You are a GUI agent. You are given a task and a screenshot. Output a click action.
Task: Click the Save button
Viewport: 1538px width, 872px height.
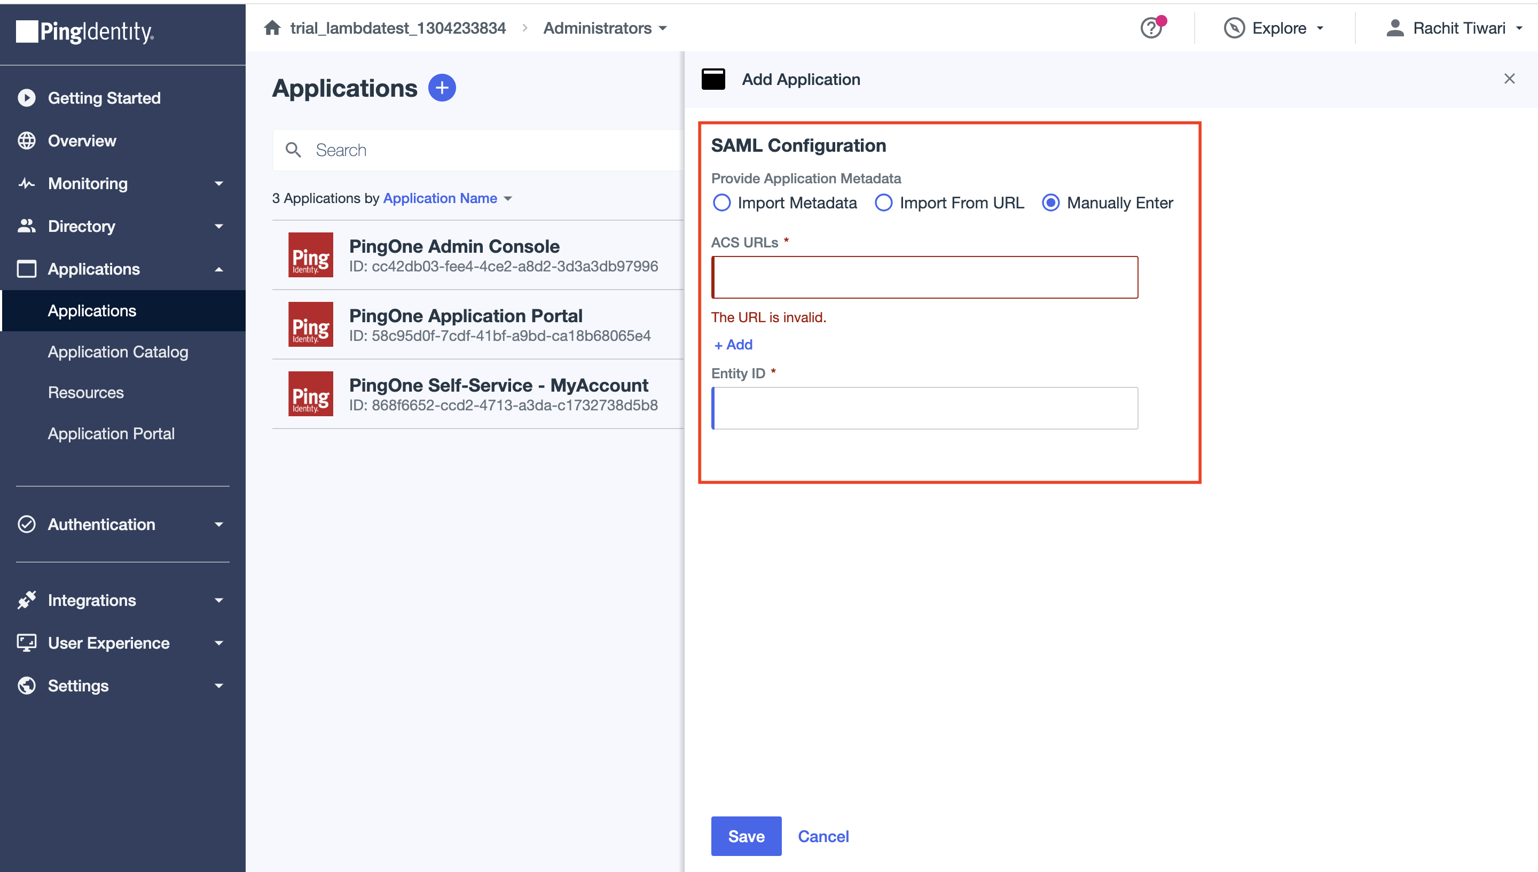746,836
